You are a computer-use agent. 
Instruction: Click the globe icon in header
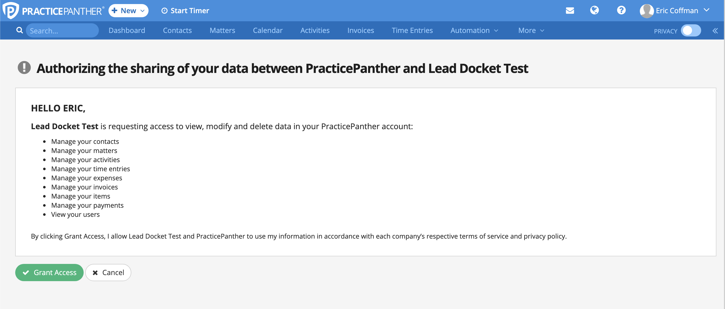(x=594, y=10)
